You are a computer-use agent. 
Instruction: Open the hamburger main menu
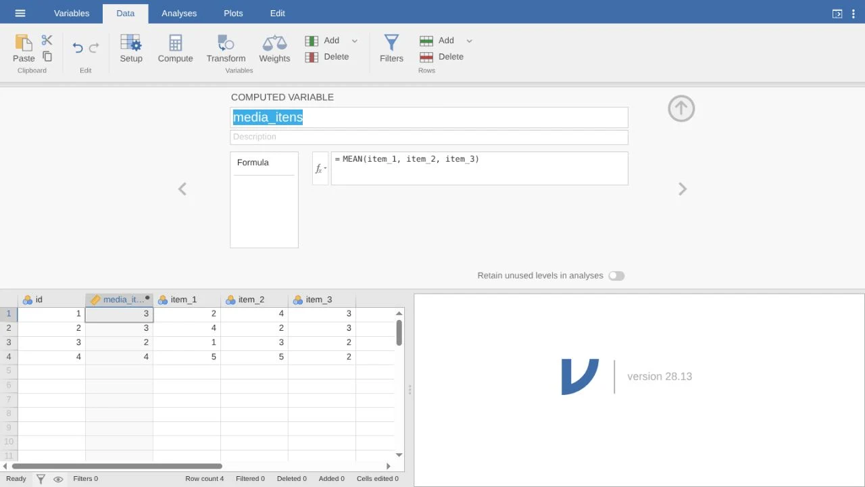20,14
